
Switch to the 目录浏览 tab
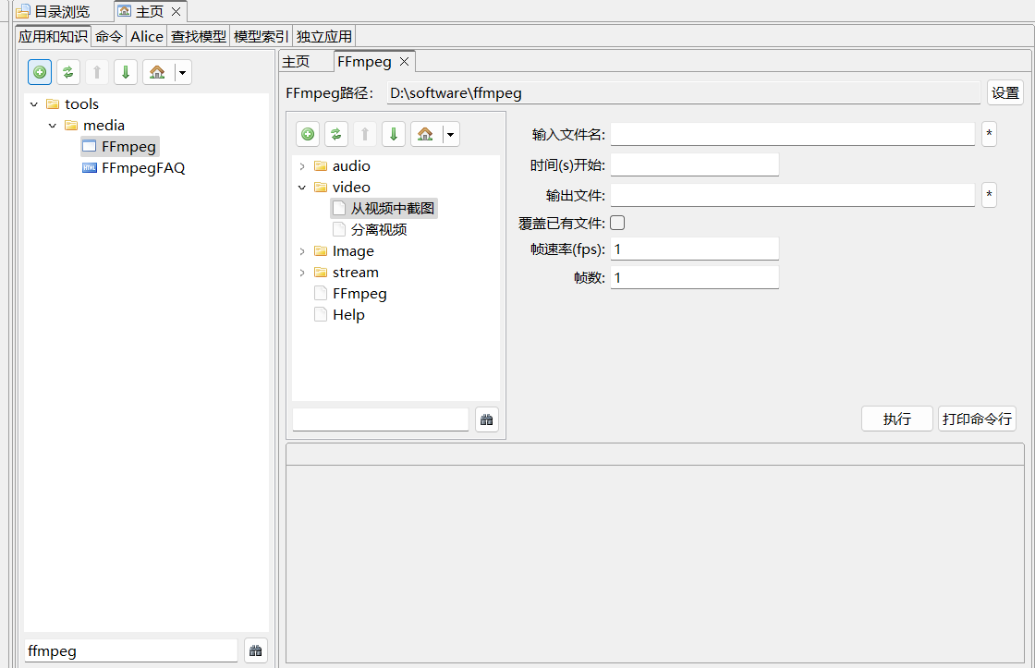[x=53, y=12]
